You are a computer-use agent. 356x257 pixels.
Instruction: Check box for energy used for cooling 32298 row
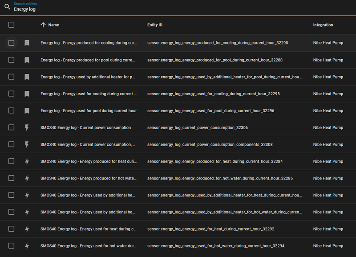point(12,94)
